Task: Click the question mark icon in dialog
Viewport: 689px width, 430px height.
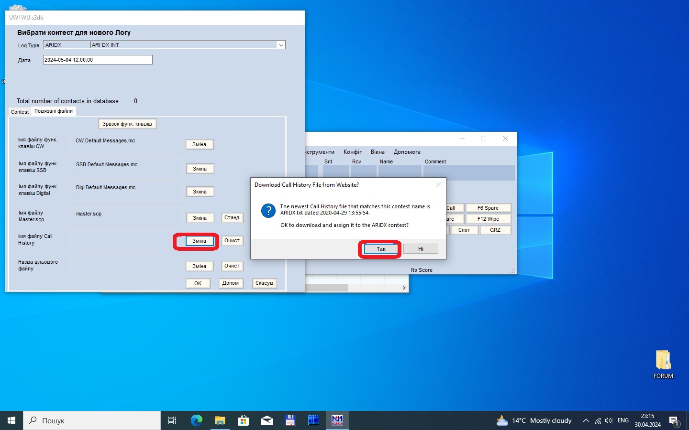Action: 268,210
